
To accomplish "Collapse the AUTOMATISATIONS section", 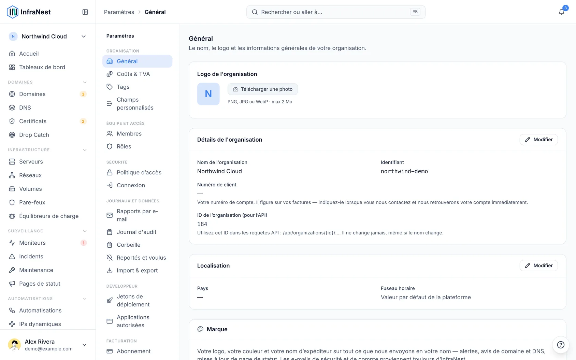I will [85, 299].
